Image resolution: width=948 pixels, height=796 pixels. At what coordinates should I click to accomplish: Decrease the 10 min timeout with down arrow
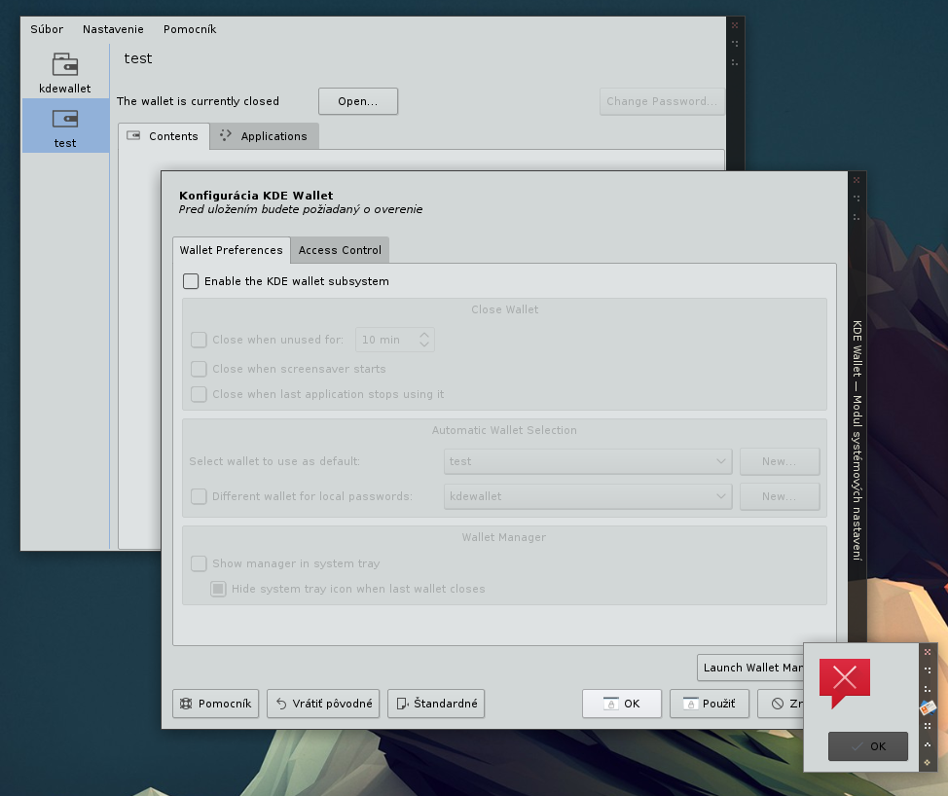pyautogui.click(x=424, y=344)
